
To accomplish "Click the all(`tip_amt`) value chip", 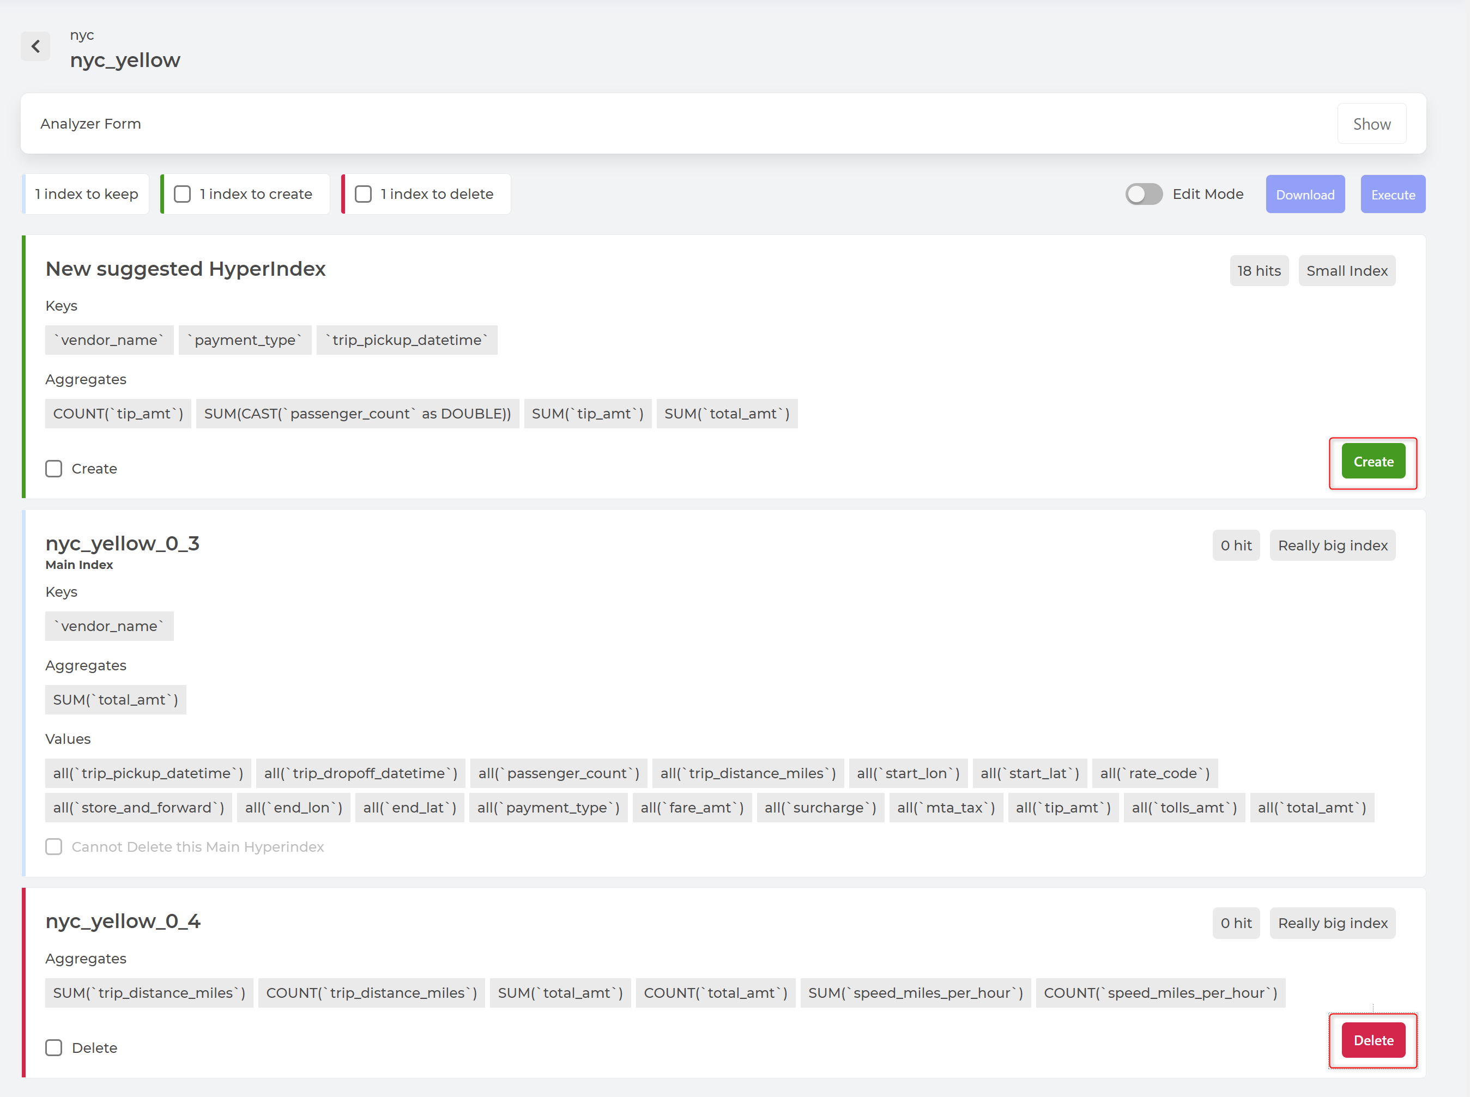I will [1063, 808].
